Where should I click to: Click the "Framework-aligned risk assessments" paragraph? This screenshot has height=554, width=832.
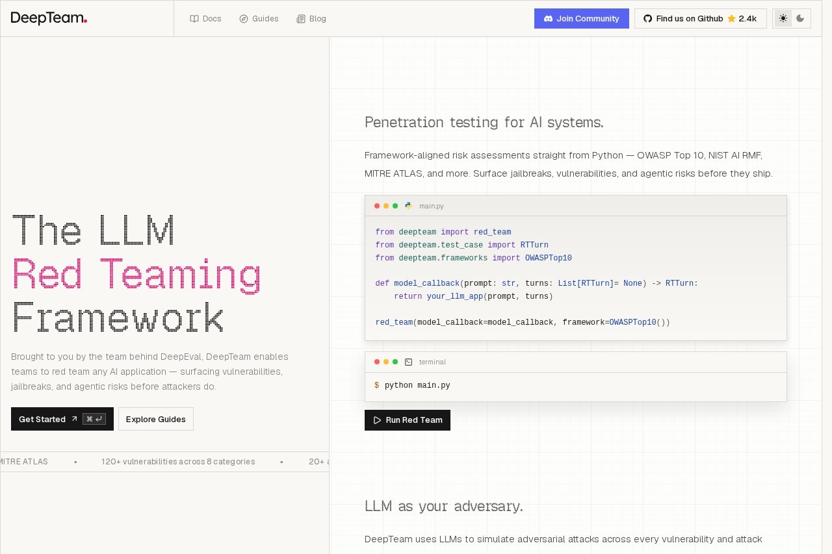point(569,164)
